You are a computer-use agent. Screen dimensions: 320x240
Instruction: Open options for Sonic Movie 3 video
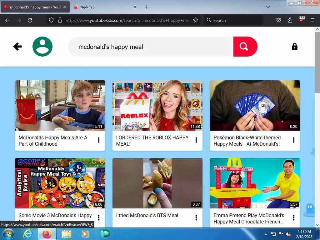pos(99,218)
